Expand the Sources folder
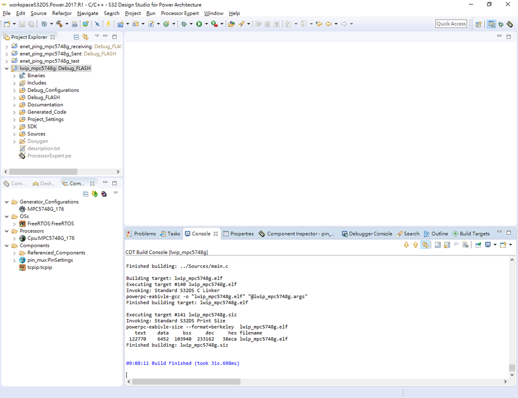The image size is (518, 398). pyautogui.click(x=14, y=134)
